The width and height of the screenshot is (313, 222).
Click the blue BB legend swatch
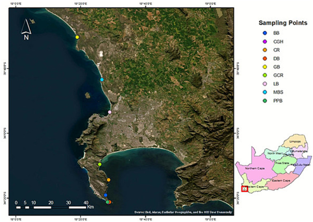pos(265,33)
